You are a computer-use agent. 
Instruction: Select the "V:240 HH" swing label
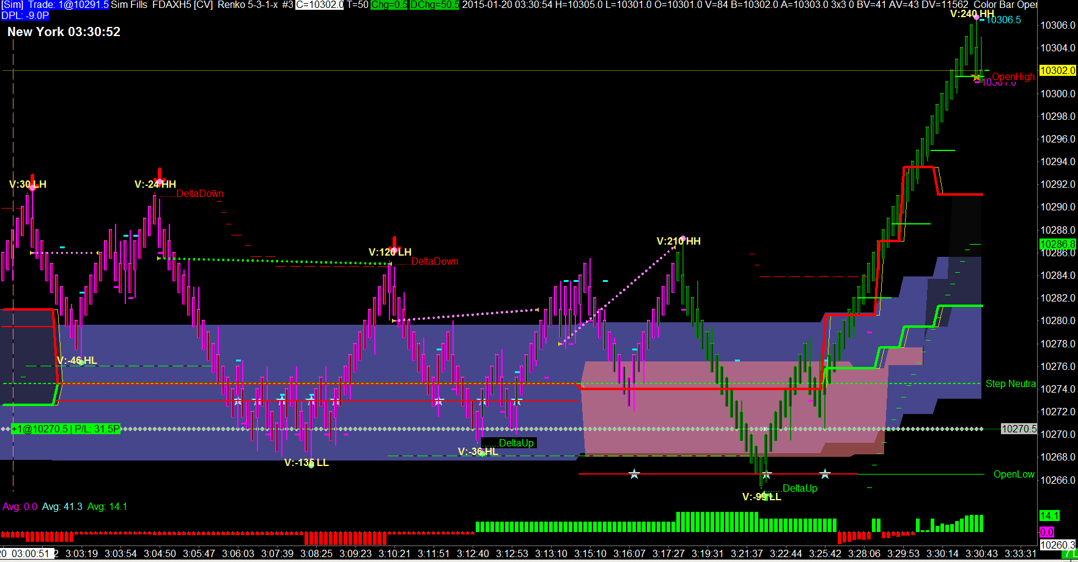point(972,13)
